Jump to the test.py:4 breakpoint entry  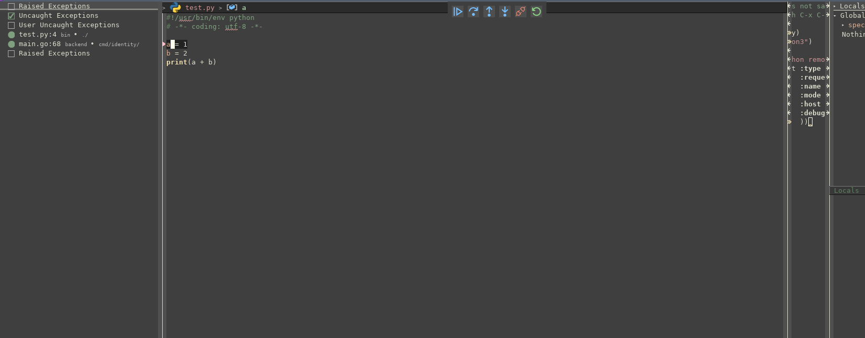pos(38,35)
